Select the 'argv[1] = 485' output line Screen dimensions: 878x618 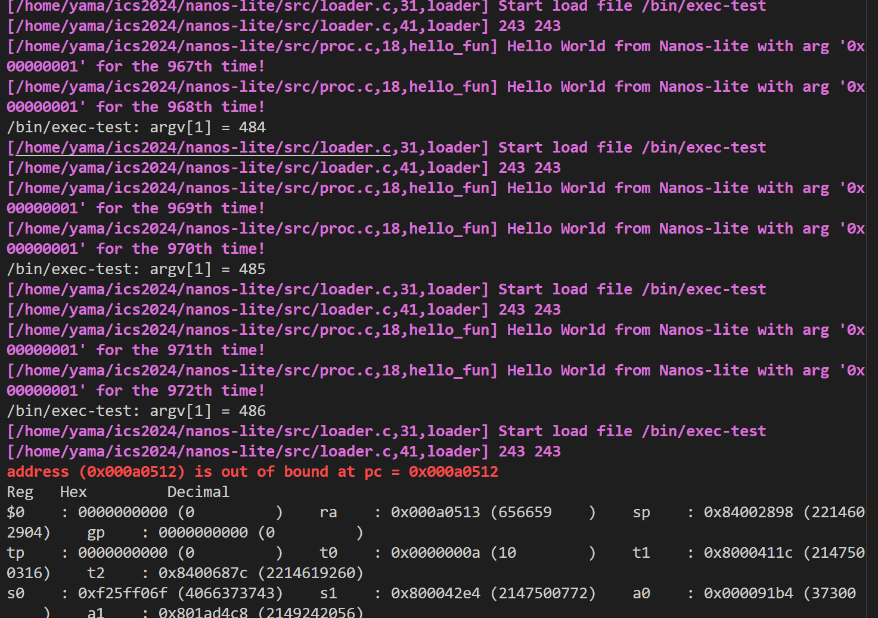pyautogui.click(x=136, y=269)
